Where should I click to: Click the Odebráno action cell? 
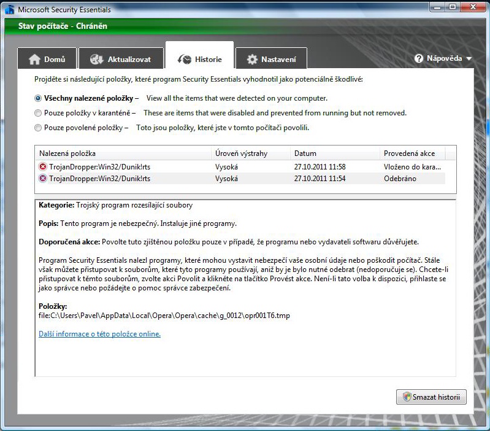[400, 178]
